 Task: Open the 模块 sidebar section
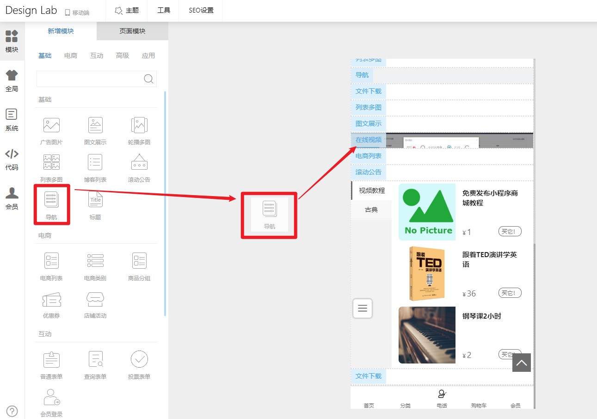[12, 41]
